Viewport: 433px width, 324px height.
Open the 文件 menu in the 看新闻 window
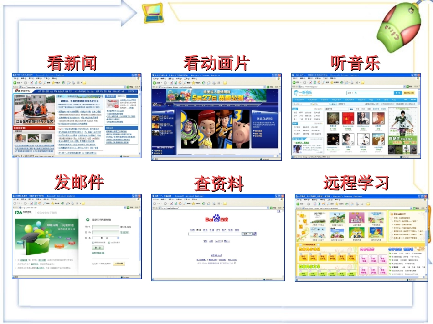16,78
